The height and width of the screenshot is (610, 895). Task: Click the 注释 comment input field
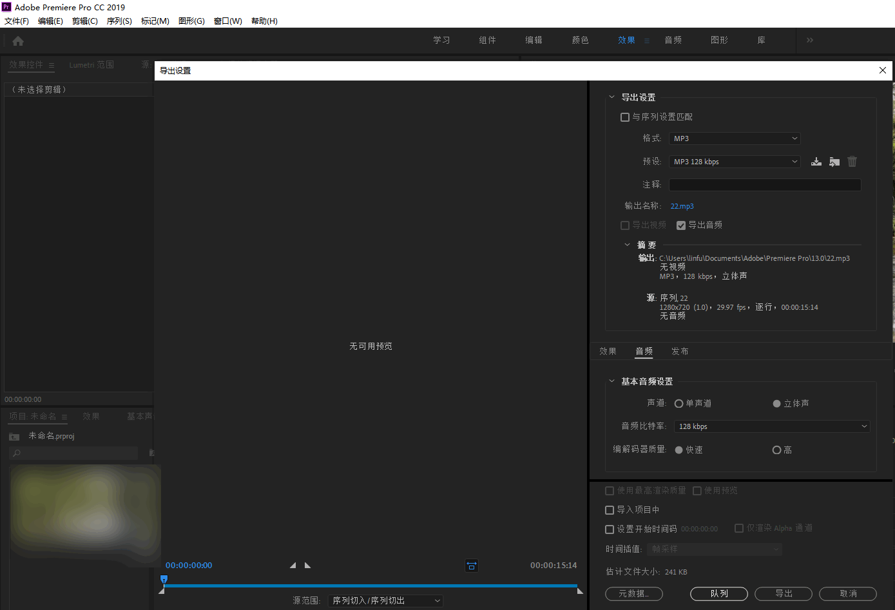point(765,185)
